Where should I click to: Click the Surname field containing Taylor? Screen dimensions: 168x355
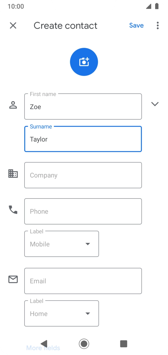tap(83, 139)
